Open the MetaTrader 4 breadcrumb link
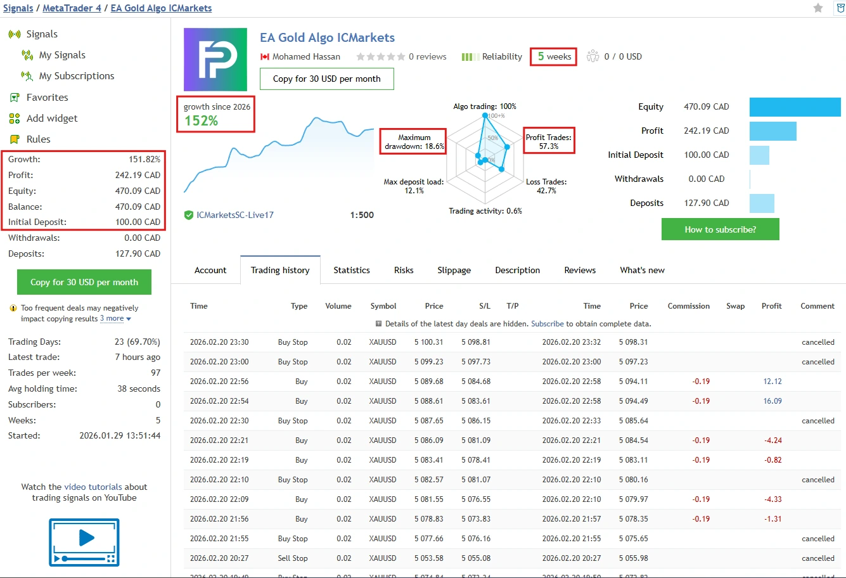The width and height of the screenshot is (846, 578). pyautogui.click(x=72, y=8)
